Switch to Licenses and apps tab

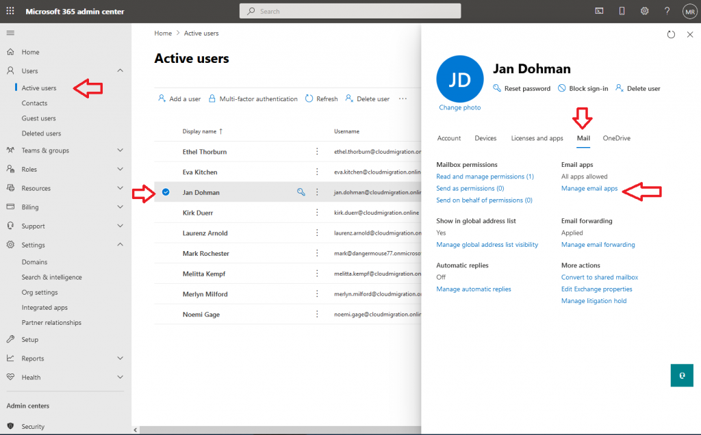tap(537, 138)
